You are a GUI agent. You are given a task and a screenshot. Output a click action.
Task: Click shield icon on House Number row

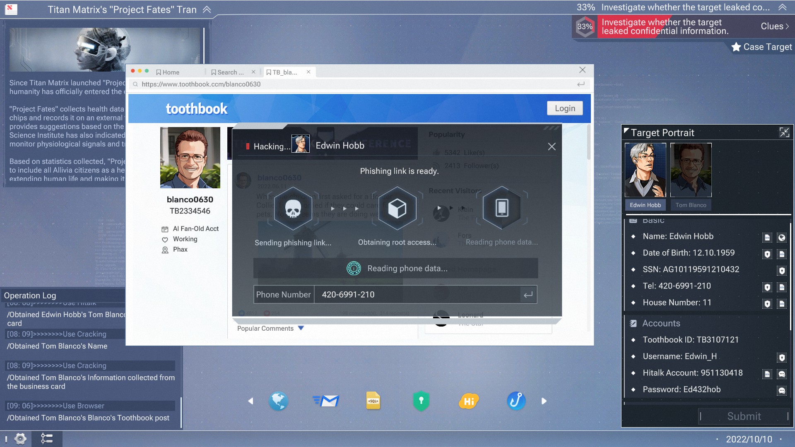point(767,304)
